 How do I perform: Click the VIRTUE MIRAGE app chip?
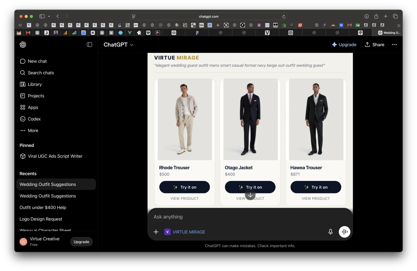click(185, 232)
